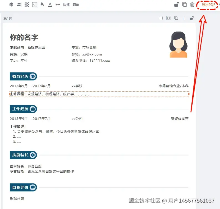Select the 邮箱 email line

[87, 54]
